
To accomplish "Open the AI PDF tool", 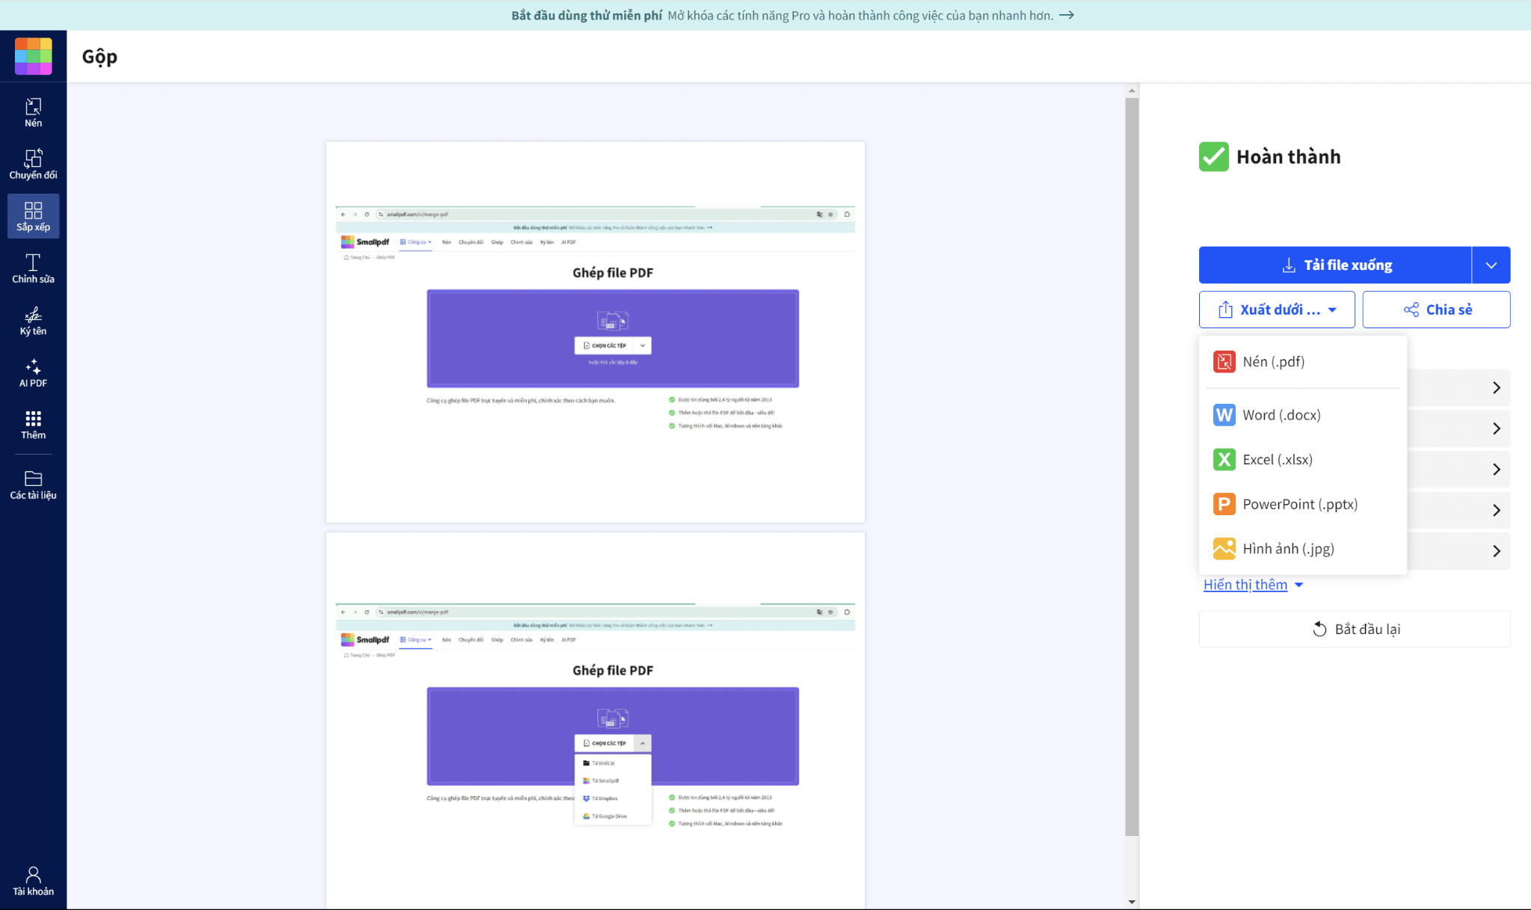I will coord(33,372).
